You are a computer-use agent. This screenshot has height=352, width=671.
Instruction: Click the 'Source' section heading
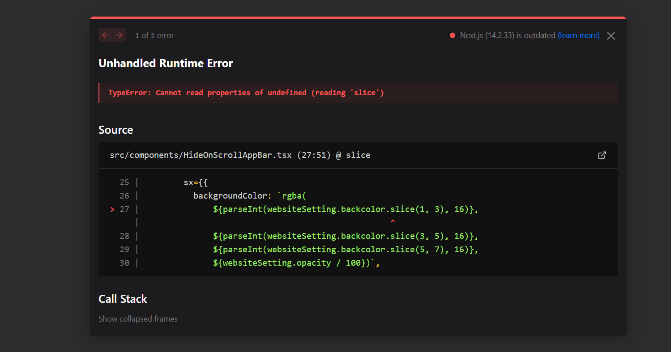coord(115,130)
